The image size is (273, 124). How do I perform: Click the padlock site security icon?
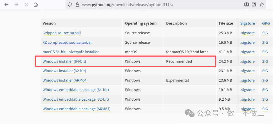(x=77, y=5)
